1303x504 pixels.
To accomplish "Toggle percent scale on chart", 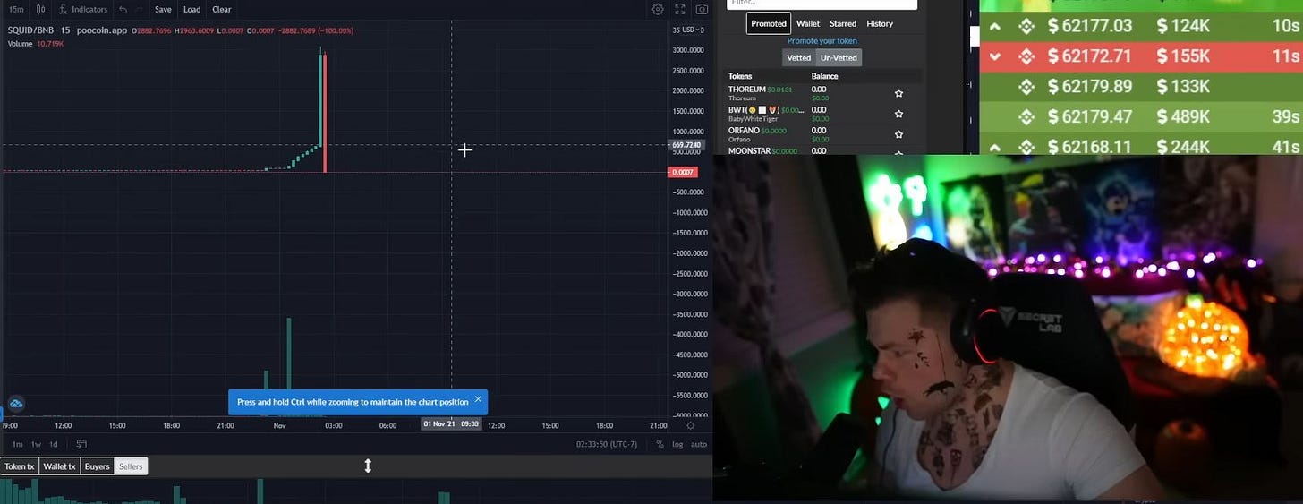I will click(x=660, y=444).
